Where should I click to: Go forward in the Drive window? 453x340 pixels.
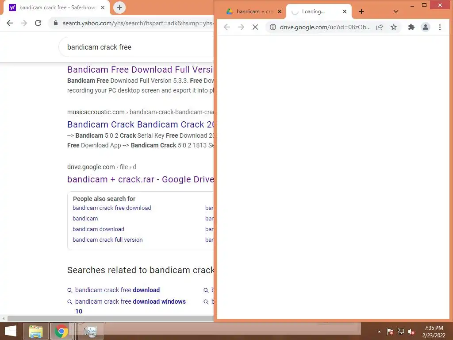pos(241,27)
